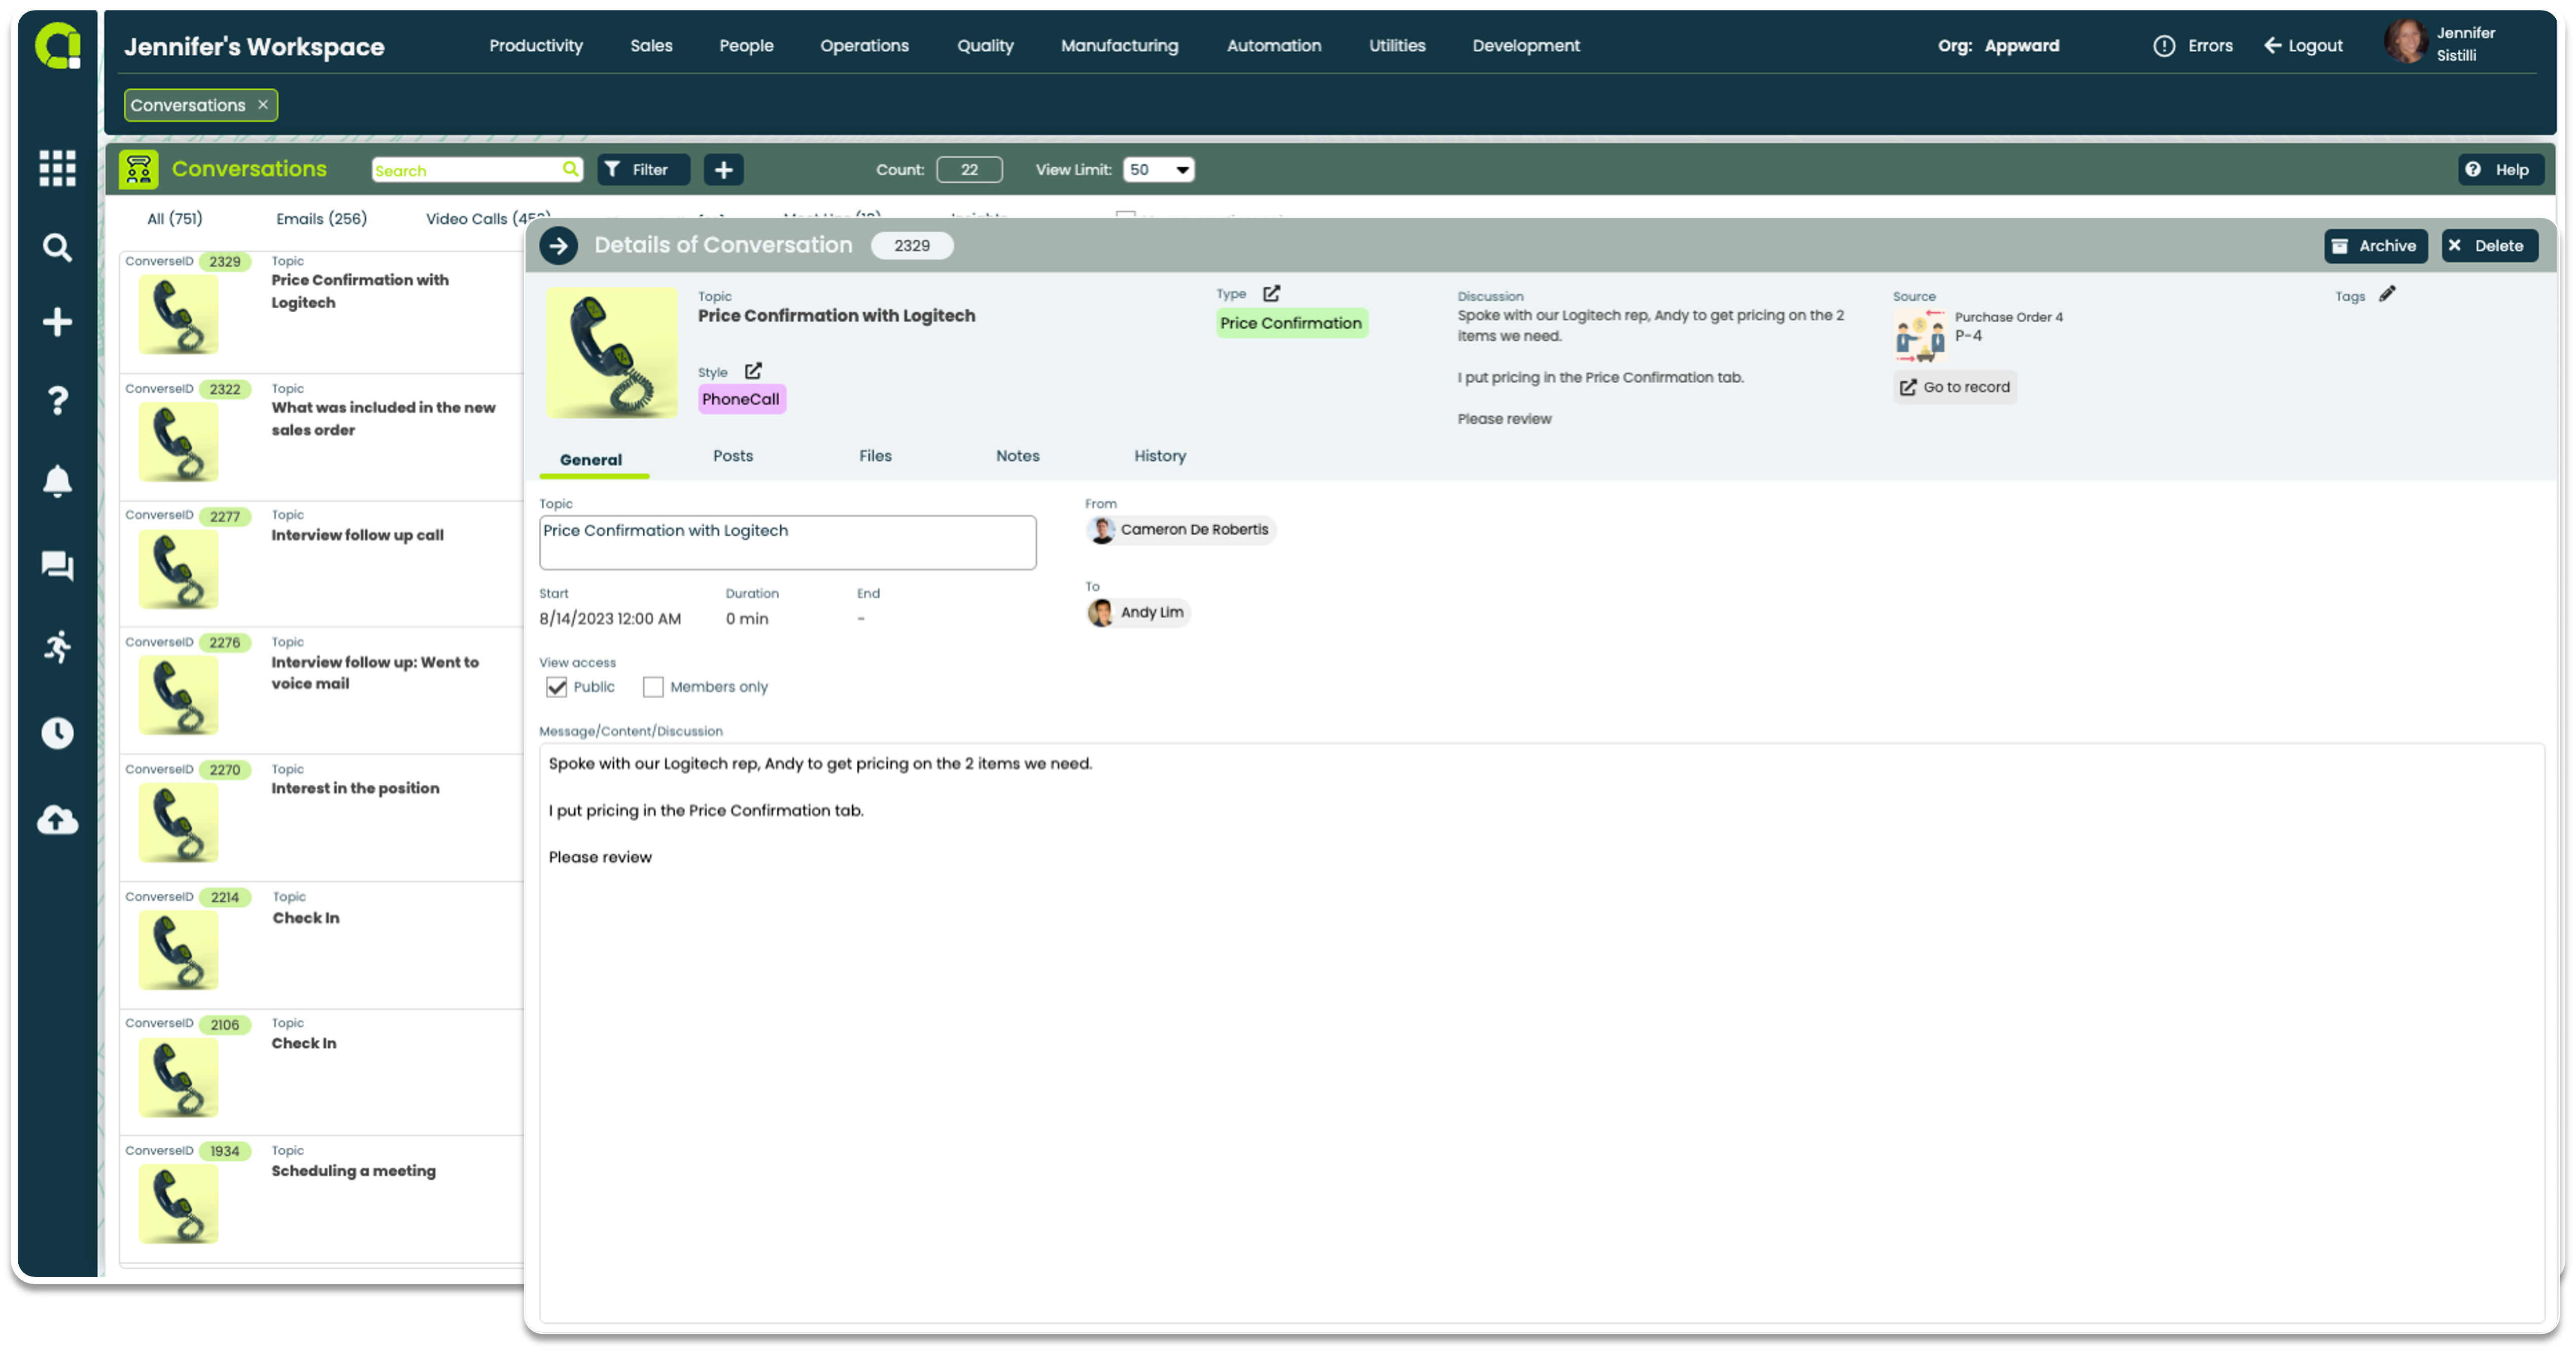Viewport: 2576px width, 1352px height.
Task: Edit Style with external link icon
Action: pos(752,371)
